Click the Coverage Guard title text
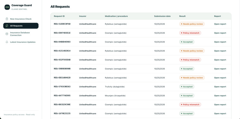Screen dimensions: 240x119 (21, 5)
